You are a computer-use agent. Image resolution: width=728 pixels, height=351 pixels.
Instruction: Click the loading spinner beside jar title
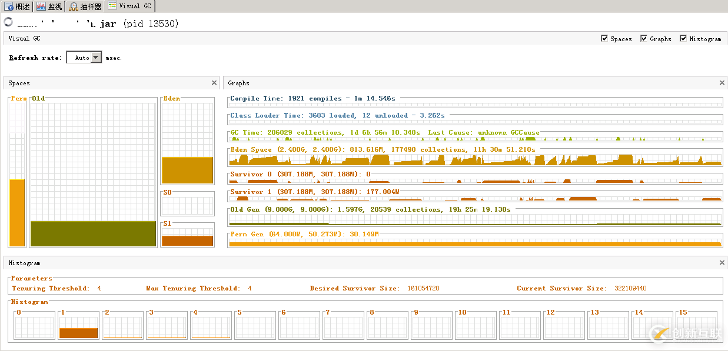[x=8, y=22]
